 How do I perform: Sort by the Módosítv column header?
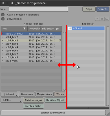(x=34, y=29)
